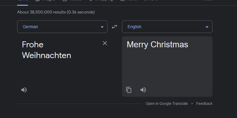Select the English language label text
This screenshot has width=237, height=118.
point(134,27)
